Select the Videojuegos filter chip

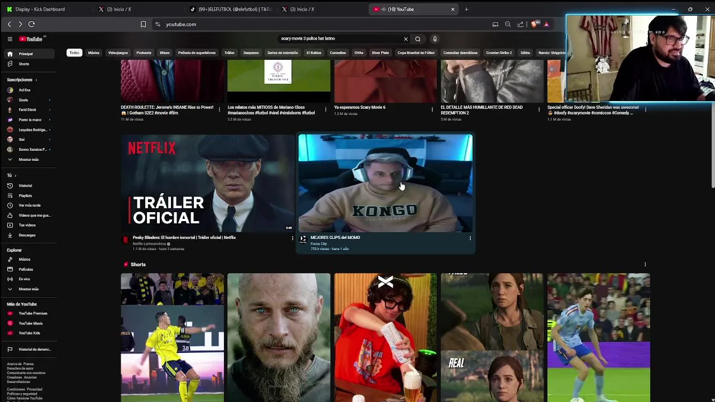pyautogui.click(x=118, y=52)
